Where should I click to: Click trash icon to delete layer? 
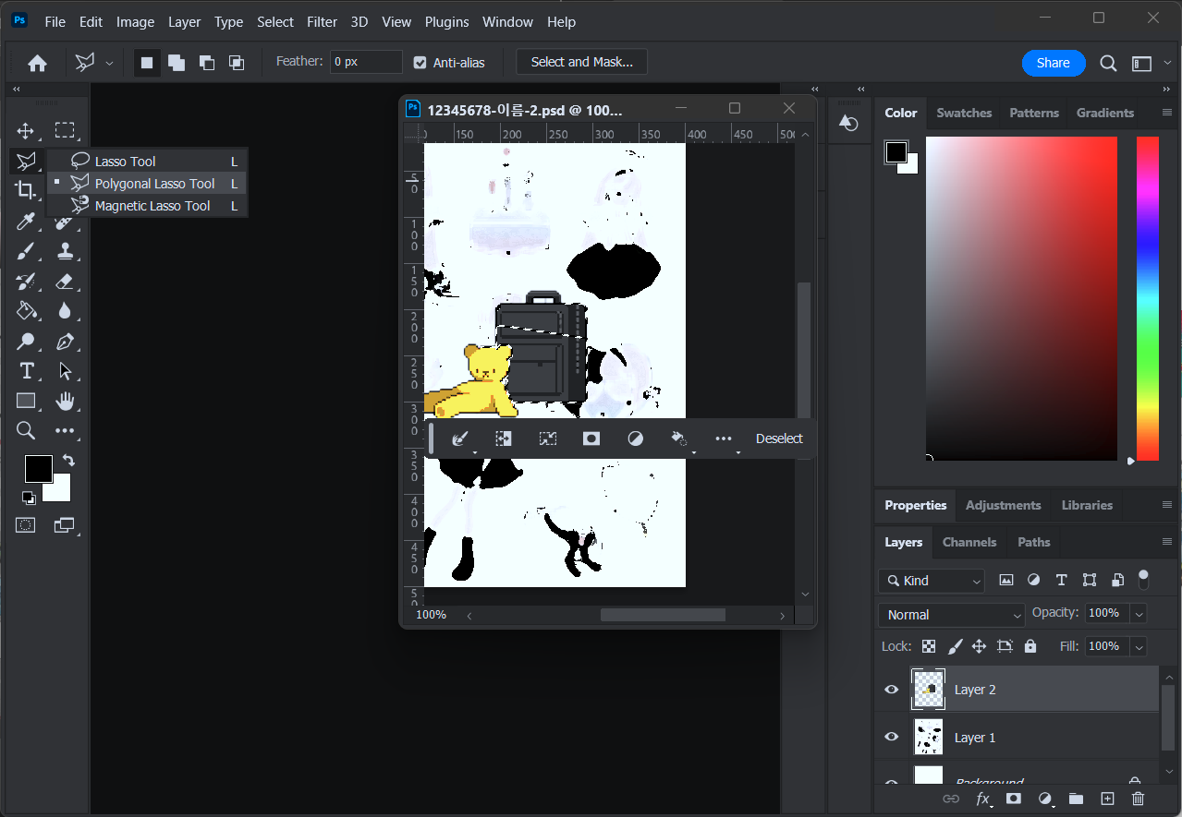coord(1139,799)
